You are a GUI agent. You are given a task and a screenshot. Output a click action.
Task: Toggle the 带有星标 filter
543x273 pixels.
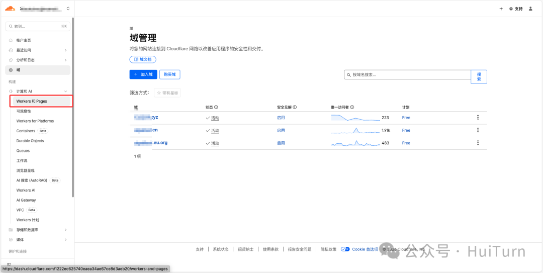[167, 93]
